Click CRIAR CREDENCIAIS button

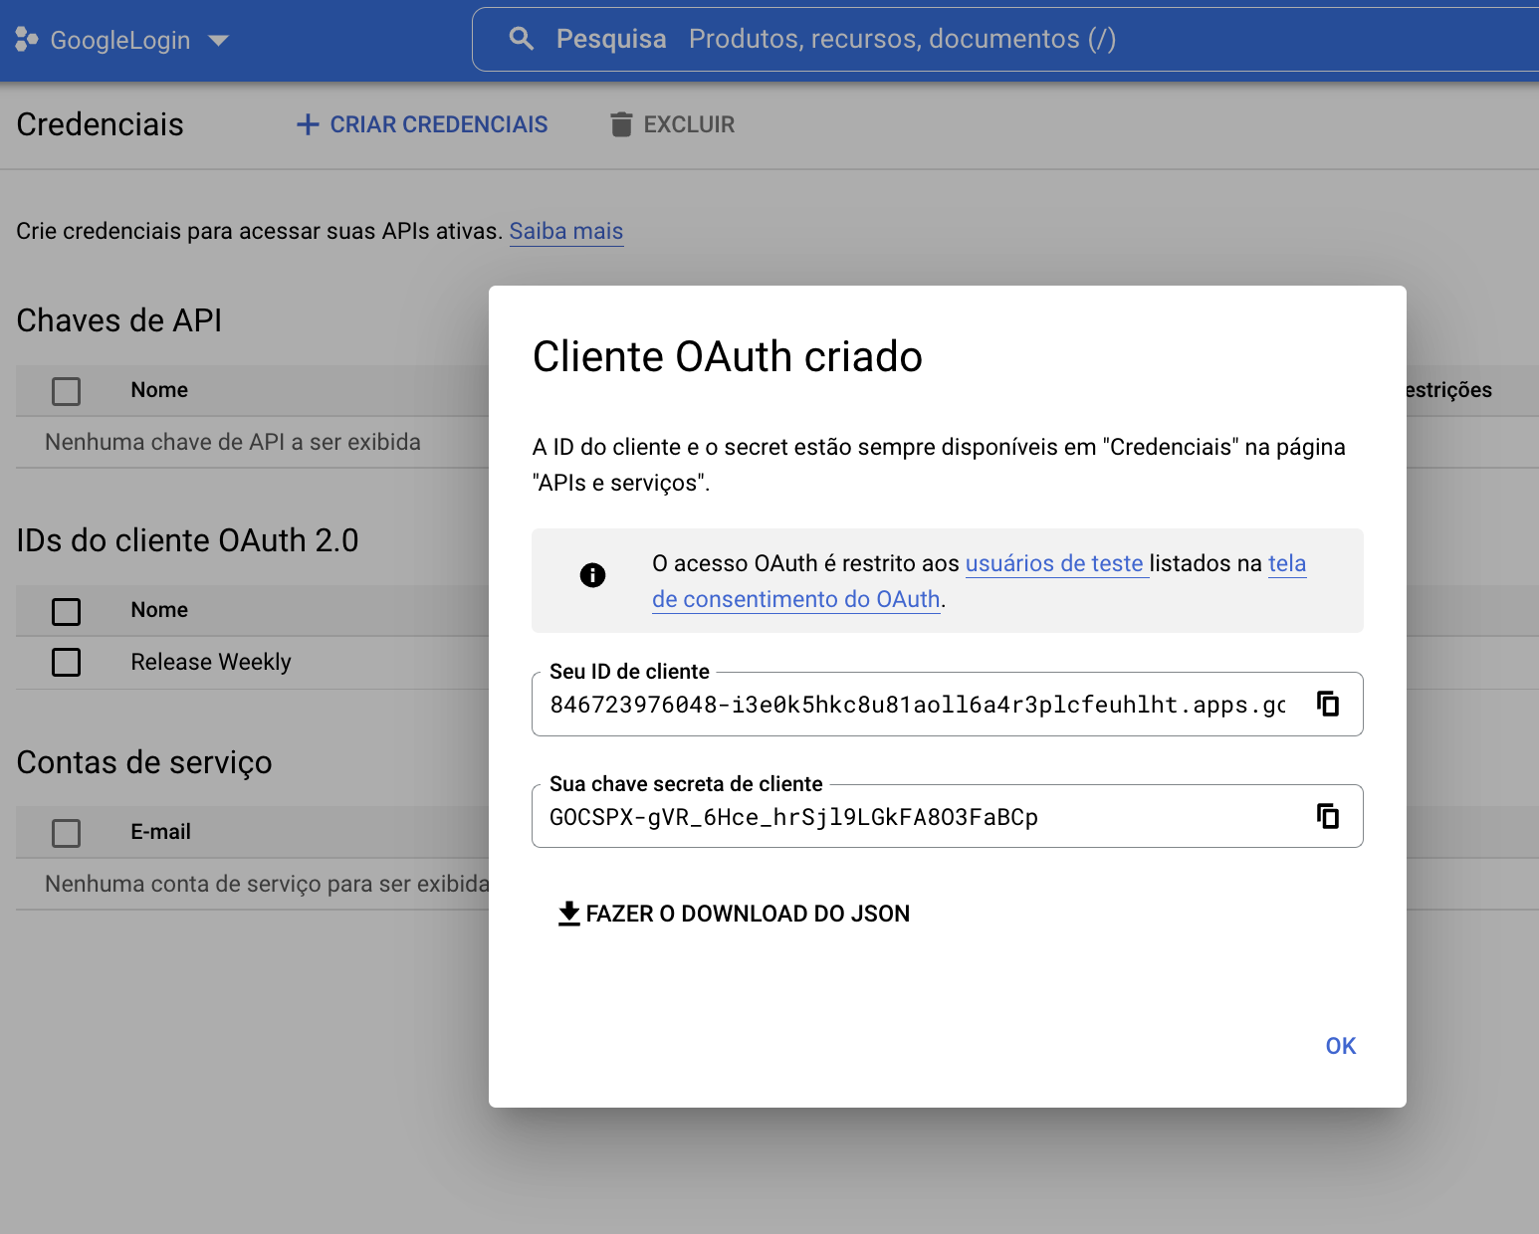pyautogui.click(x=422, y=124)
